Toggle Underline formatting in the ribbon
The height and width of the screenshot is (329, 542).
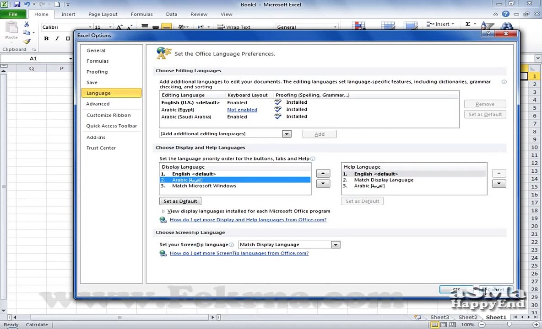click(x=68, y=39)
